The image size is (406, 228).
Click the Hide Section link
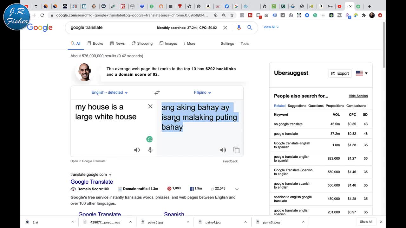click(x=358, y=96)
